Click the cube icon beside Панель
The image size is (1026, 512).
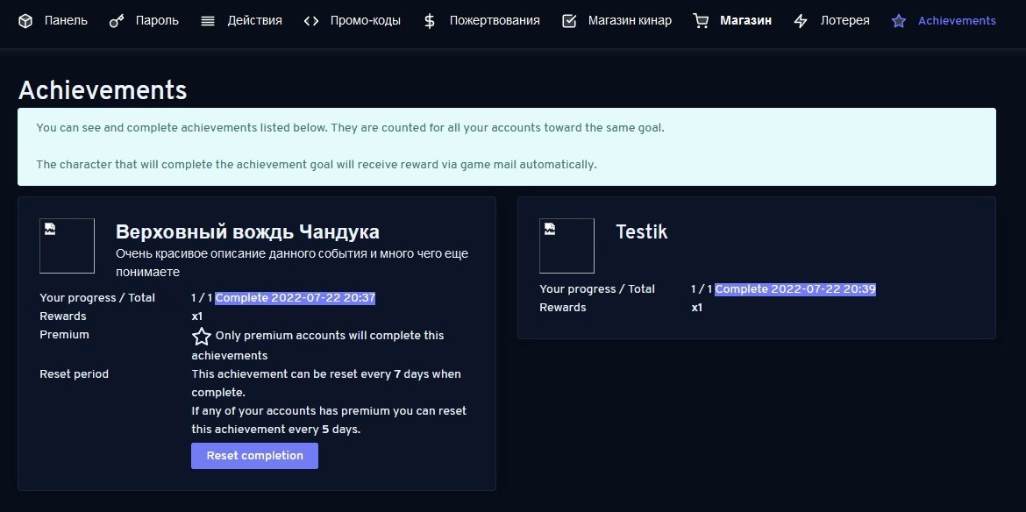tap(25, 20)
